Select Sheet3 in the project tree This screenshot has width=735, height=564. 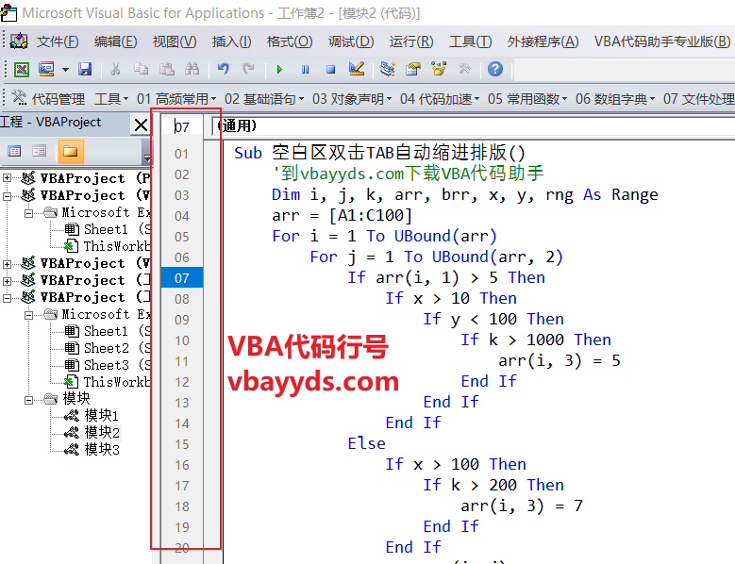(x=106, y=365)
